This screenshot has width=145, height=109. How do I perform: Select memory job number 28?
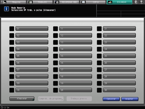[119, 76]
